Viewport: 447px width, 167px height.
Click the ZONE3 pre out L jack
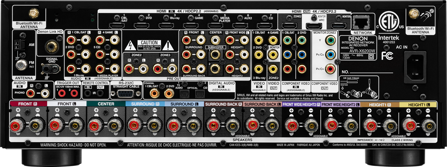[x=172, y=69]
